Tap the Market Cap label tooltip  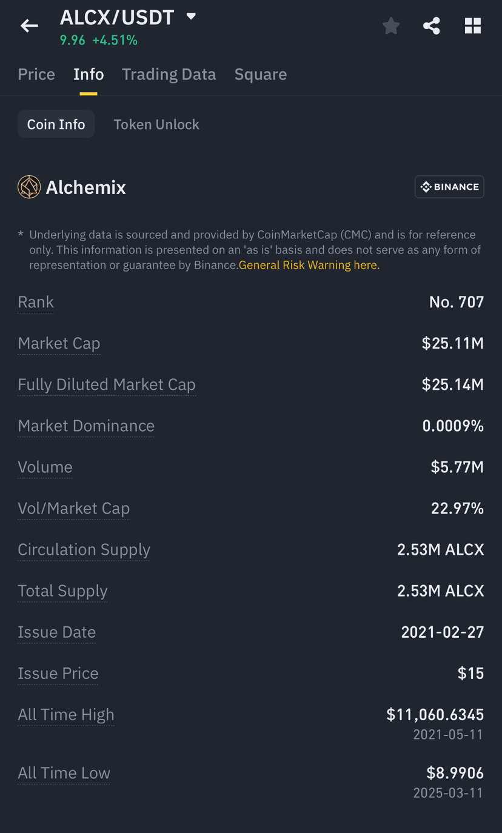click(x=59, y=343)
